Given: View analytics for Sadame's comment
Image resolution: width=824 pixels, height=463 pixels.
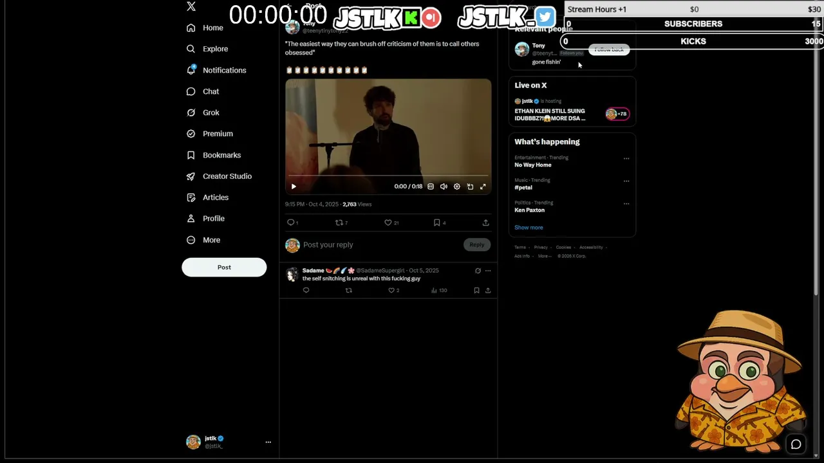Looking at the screenshot, I should click(x=439, y=291).
